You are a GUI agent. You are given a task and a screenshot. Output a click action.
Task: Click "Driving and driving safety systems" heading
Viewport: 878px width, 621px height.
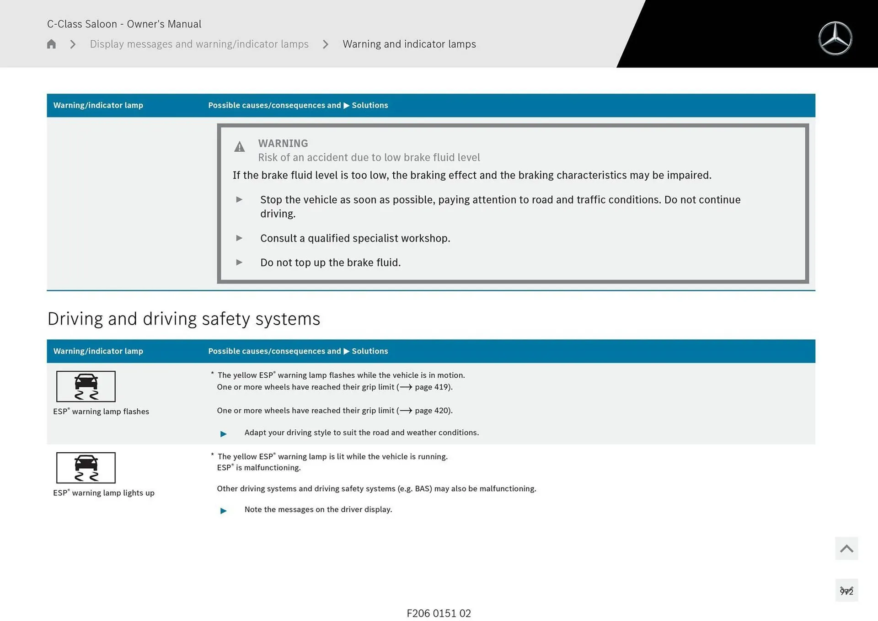tap(184, 319)
